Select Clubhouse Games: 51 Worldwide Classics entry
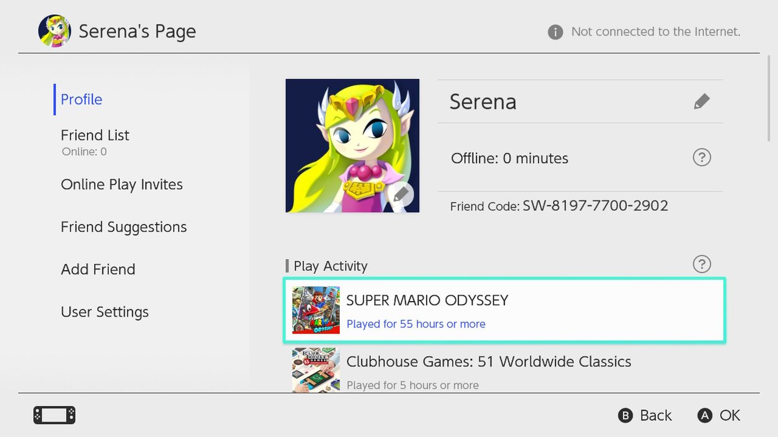778x437 pixels. 504,370
